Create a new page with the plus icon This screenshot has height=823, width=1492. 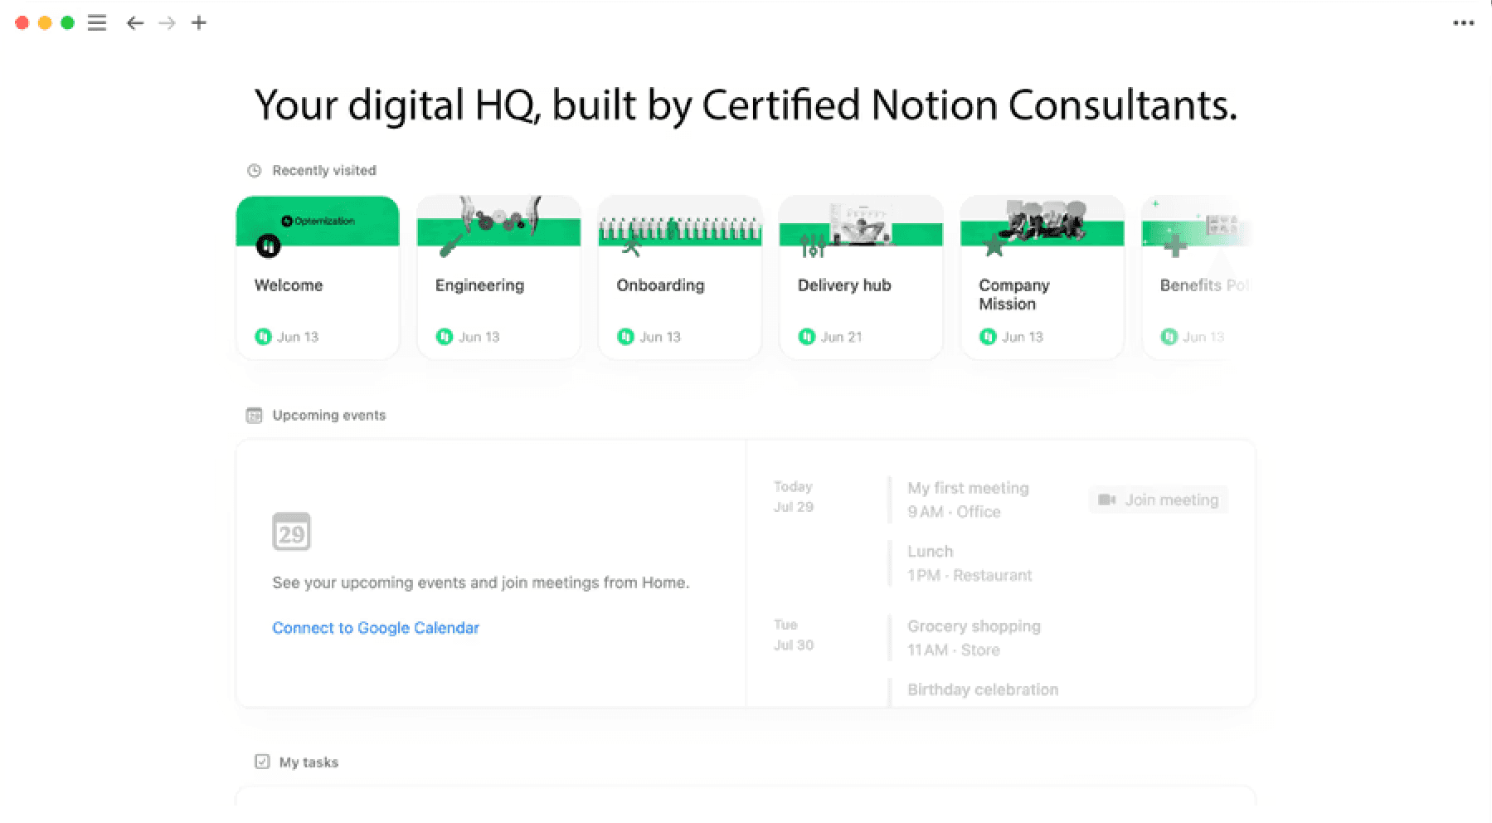199,23
